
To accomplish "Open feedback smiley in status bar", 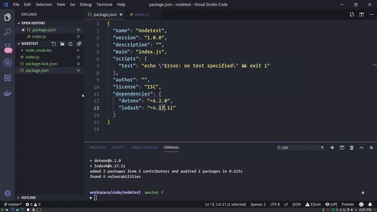I will coord(361,204).
